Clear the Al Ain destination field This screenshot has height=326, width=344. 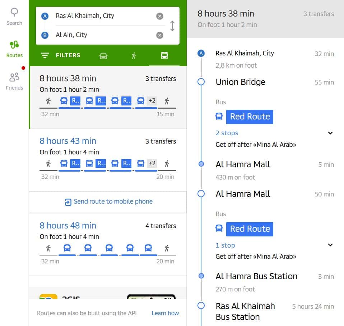click(160, 35)
